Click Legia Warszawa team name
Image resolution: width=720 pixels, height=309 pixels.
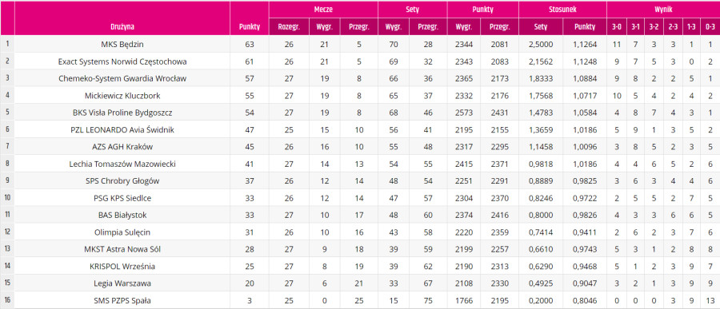[x=122, y=283]
